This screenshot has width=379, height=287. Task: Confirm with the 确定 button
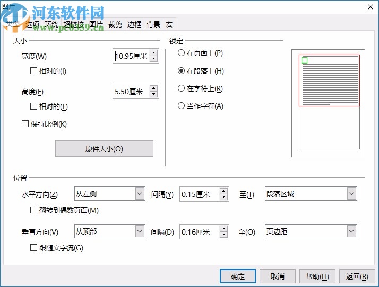[x=238, y=276]
